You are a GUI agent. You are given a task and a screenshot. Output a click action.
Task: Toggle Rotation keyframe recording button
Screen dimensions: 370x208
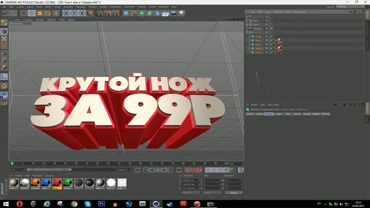pyautogui.click(x=220, y=170)
